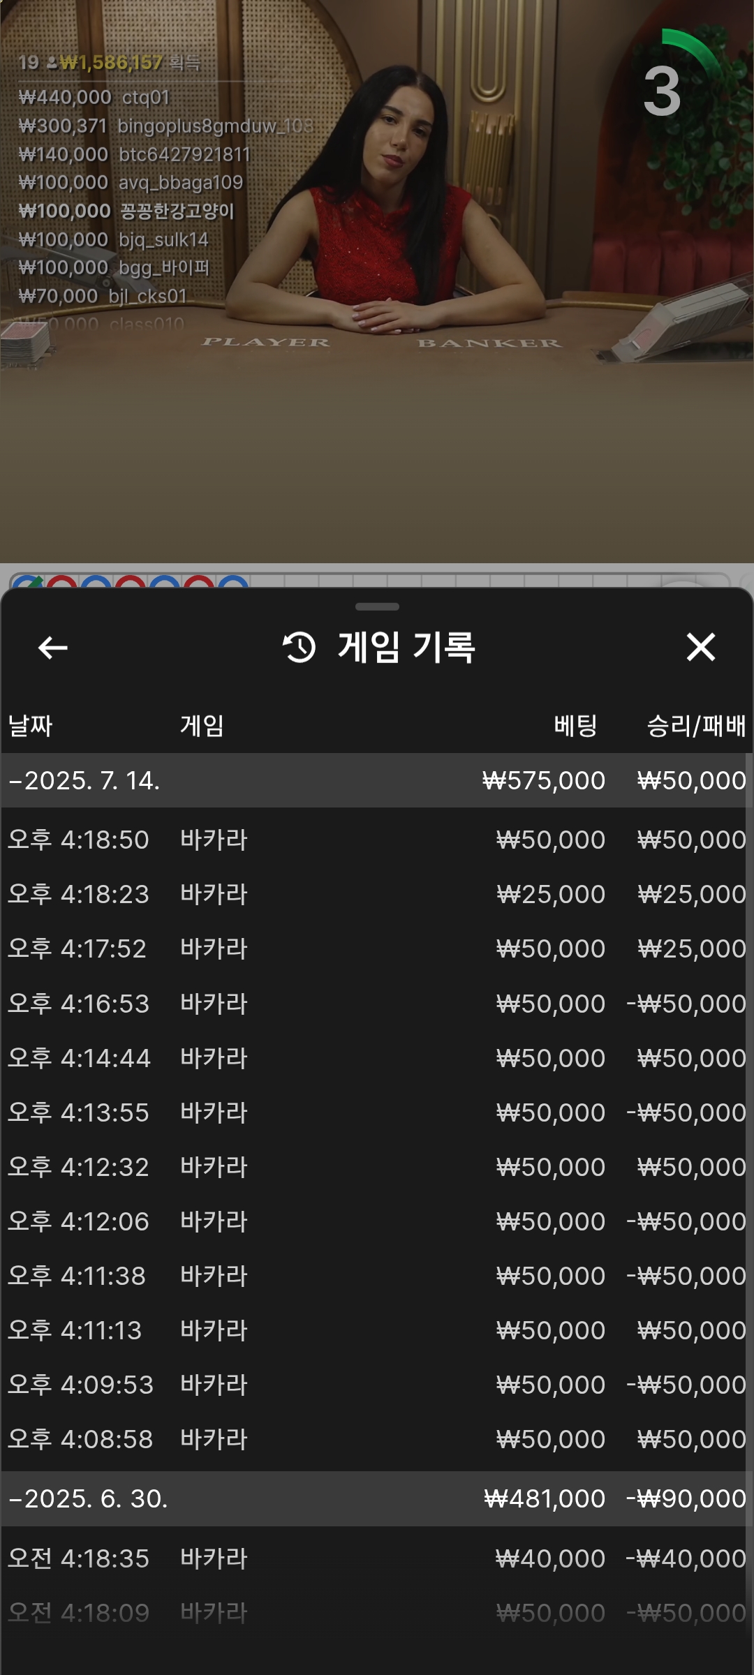Select the 게임 column header
The width and height of the screenshot is (754, 1675).
coord(202,726)
